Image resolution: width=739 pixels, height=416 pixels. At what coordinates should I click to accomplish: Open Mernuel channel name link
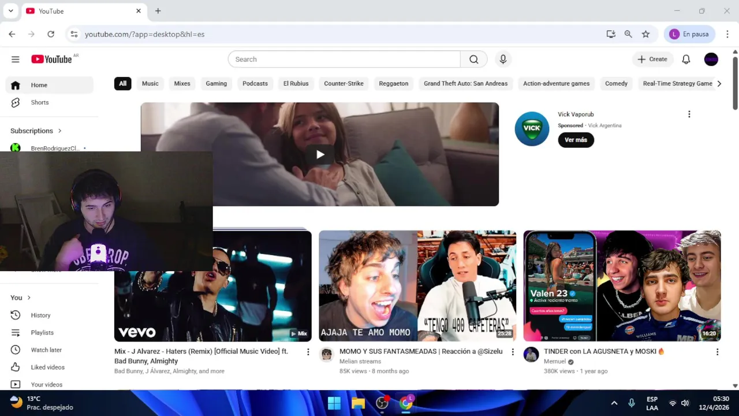tap(555, 362)
